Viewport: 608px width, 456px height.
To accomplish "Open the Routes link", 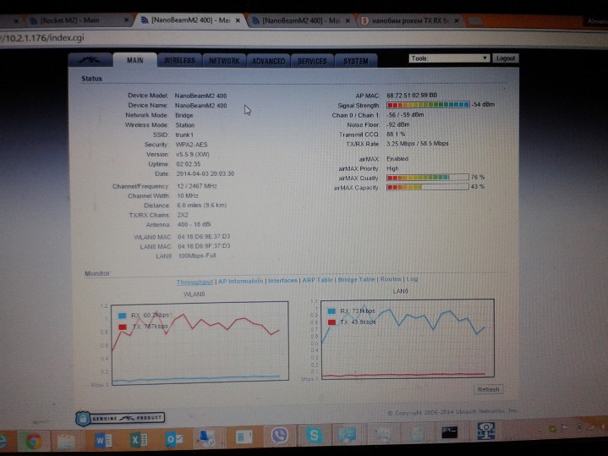I will [391, 279].
